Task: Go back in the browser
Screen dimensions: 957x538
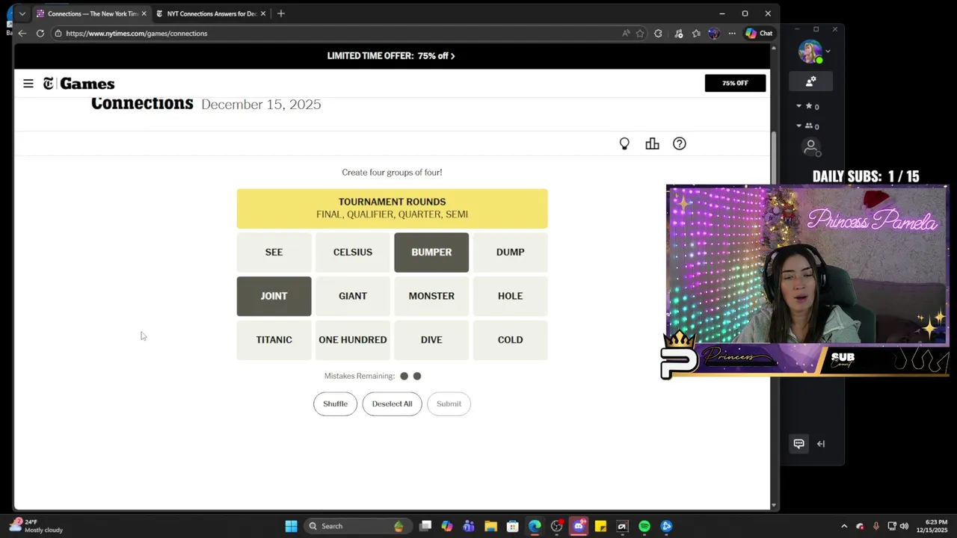Action: (x=22, y=33)
